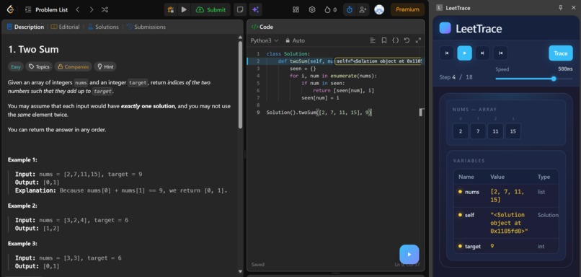Image resolution: width=581 pixels, height=277 pixels.
Task: Click the debug icon beside Run
Action: pos(170,10)
